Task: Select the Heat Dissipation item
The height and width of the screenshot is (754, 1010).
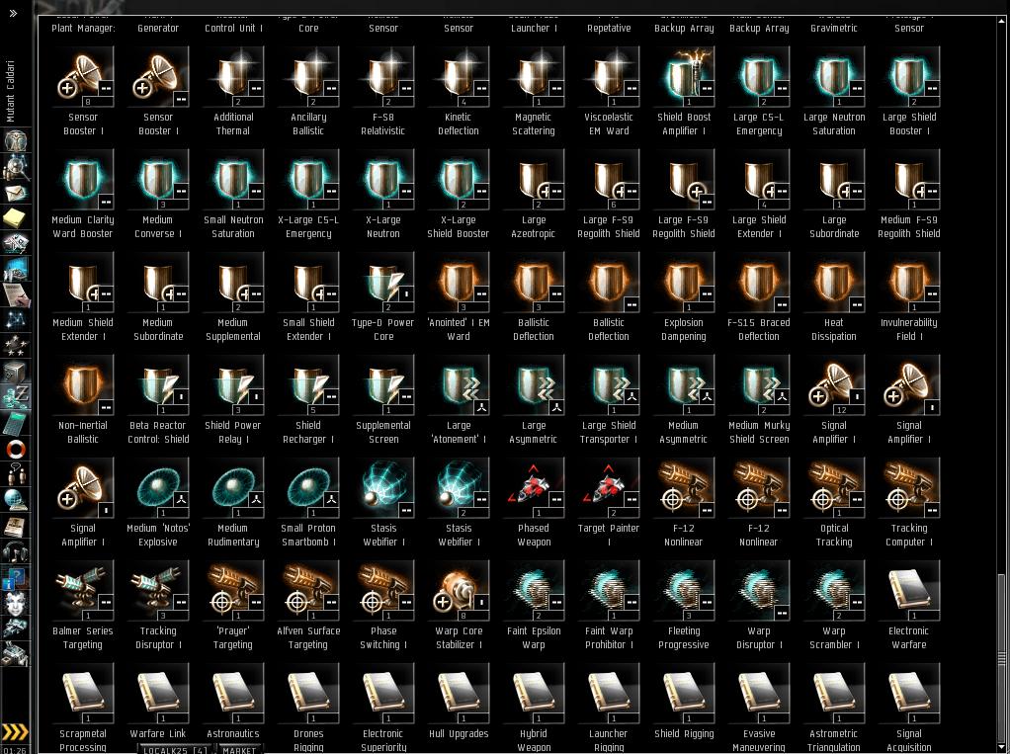Action: pyautogui.click(x=834, y=282)
